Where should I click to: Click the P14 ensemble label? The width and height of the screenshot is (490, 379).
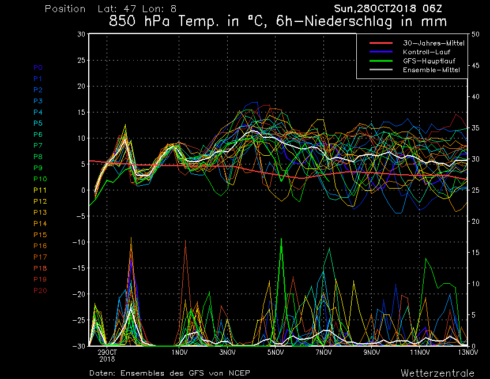40,224
